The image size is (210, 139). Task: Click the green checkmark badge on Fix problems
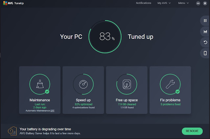click(x=177, y=92)
